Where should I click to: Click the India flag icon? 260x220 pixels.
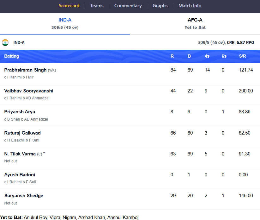pos(5,42)
